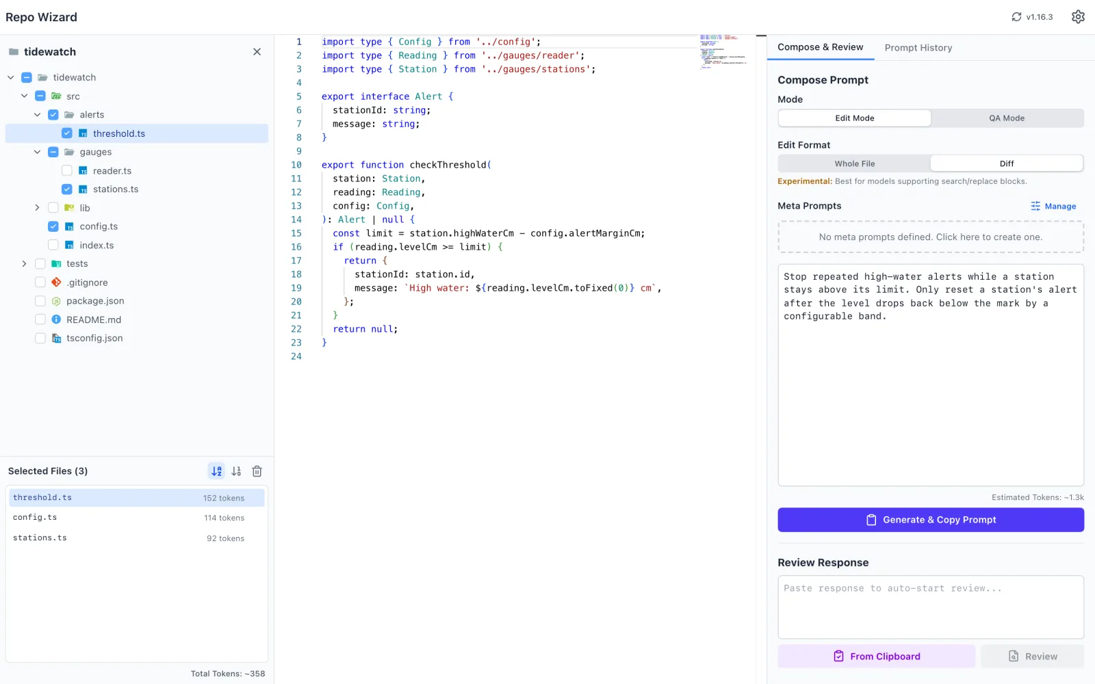Expand the tests folder chevron
The height and width of the screenshot is (684, 1095).
24,263
